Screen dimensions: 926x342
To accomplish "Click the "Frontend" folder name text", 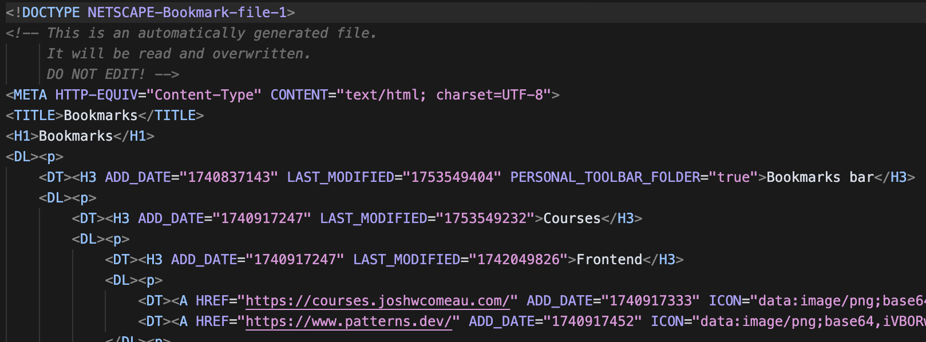I will point(609,260).
